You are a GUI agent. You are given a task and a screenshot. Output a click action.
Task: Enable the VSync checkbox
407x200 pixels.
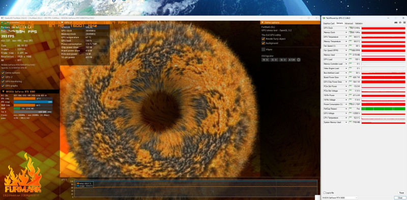[x=263, y=49]
